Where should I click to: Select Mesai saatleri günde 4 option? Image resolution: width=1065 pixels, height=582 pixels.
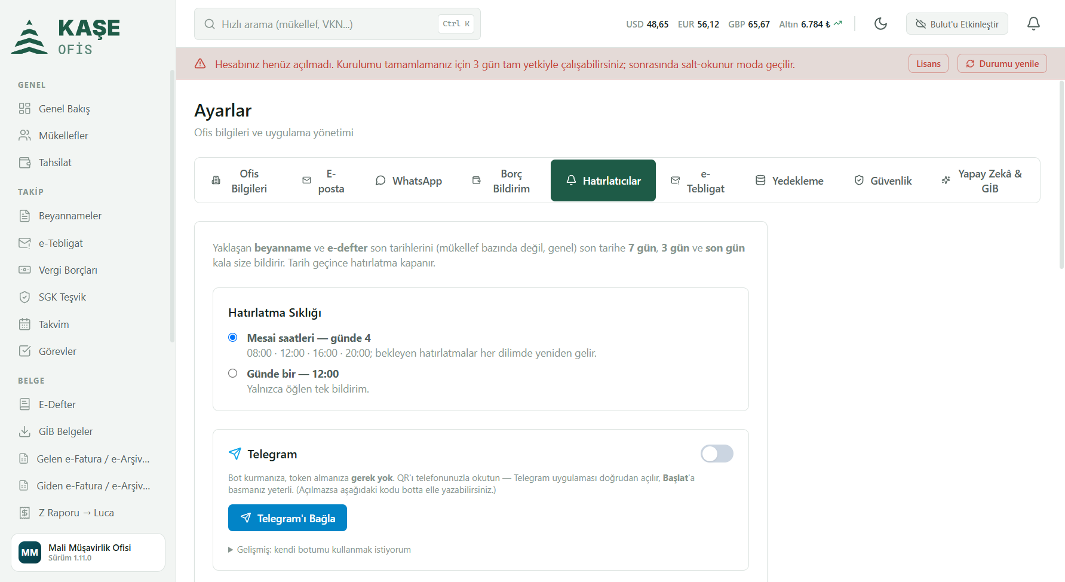(x=233, y=338)
